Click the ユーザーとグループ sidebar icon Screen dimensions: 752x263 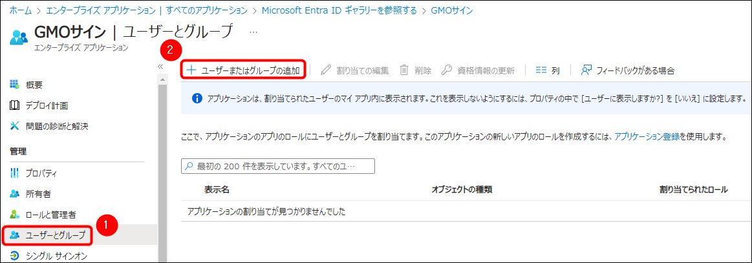click(14, 235)
